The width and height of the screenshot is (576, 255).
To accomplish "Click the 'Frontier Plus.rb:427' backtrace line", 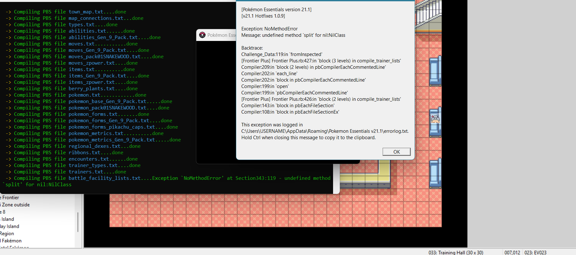I will tap(321, 61).
